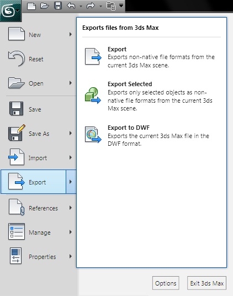Screen dimensions: 233x296
Task: Click the Exit 3ds Max button
Action: pyautogui.click(x=207, y=283)
